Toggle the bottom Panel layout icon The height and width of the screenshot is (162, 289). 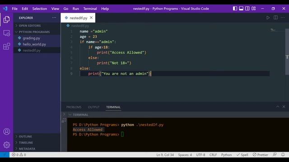pyautogui.click(x=241, y=9)
